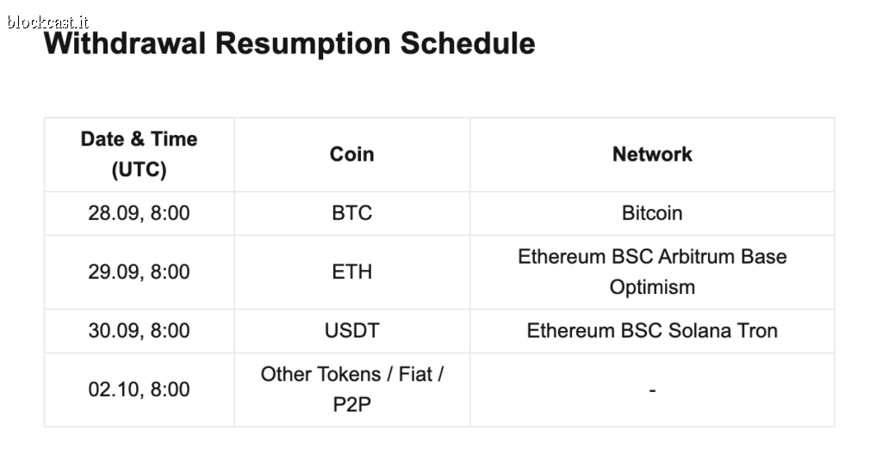The image size is (882, 466).
Task: Select the 28.09, 8:00 date cell
Action: [139, 213]
